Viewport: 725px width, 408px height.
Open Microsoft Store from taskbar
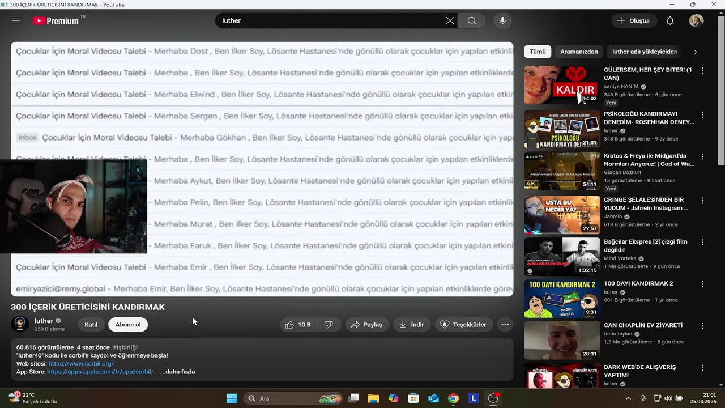(x=413, y=398)
